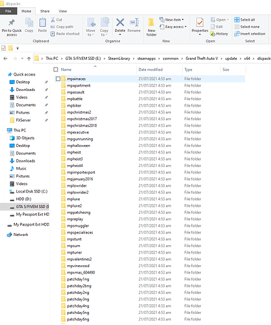Click the Paste ribbon icon
Screen dimensions: 271x325
pos(42,25)
